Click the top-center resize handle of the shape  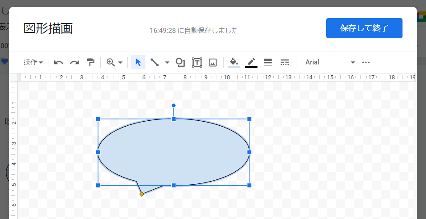click(x=173, y=119)
